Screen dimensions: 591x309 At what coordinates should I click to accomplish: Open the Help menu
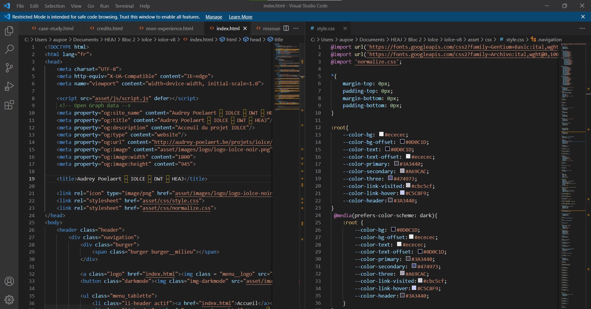(x=145, y=6)
